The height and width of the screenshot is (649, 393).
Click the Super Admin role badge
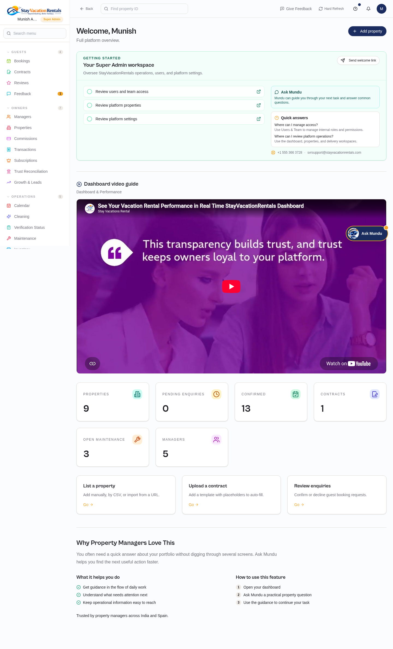52,19
